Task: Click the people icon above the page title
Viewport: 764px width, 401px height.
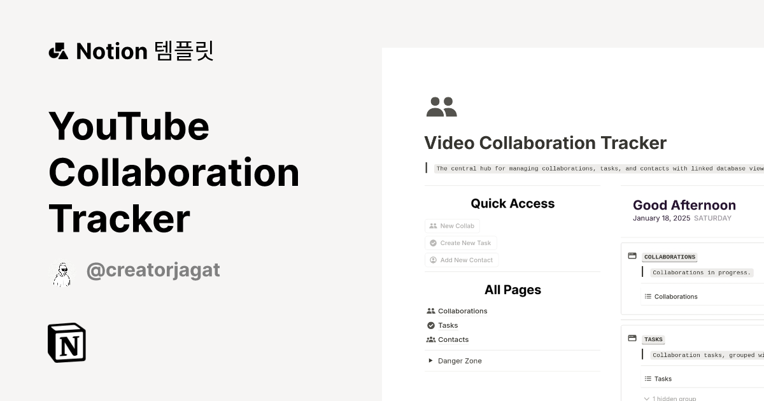Action: tap(441, 106)
